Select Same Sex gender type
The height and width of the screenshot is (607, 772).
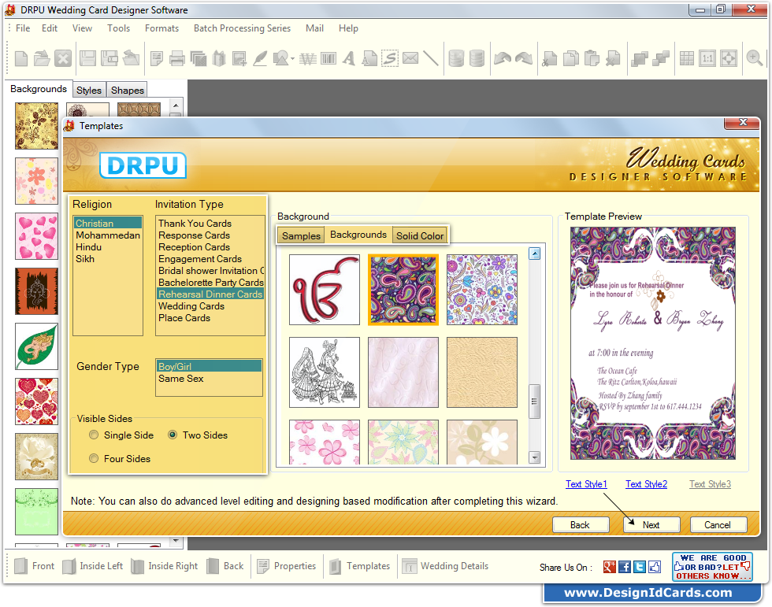[x=209, y=378]
